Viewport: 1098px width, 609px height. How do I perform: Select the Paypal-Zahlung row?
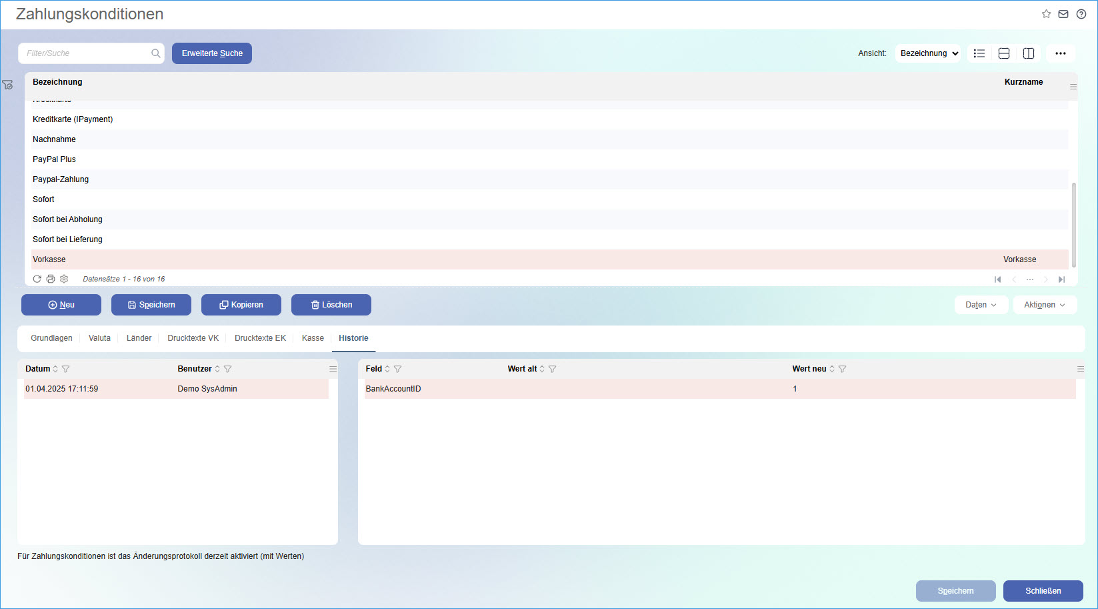tap(549, 179)
